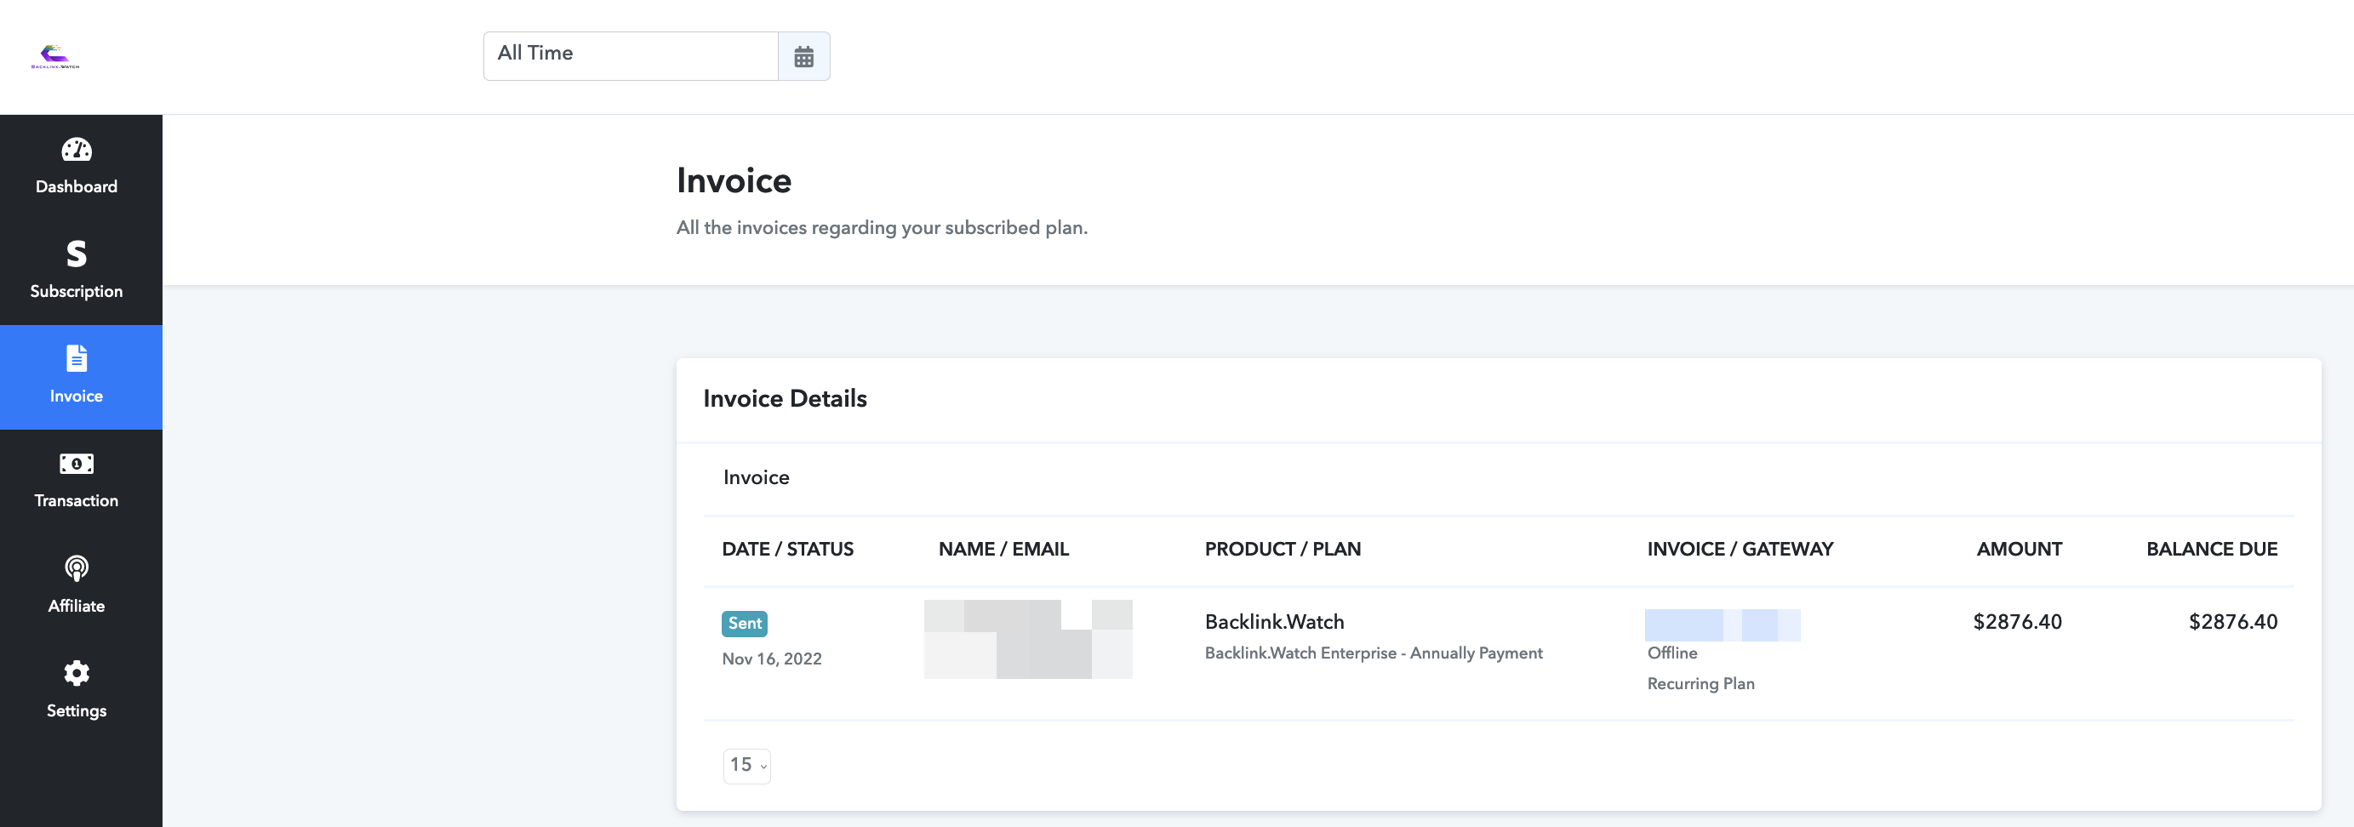Viewport: 2354px width, 827px height.
Task: Click Backlink.Watch Enterprise - Annually Payment text
Action: pos(1374,653)
